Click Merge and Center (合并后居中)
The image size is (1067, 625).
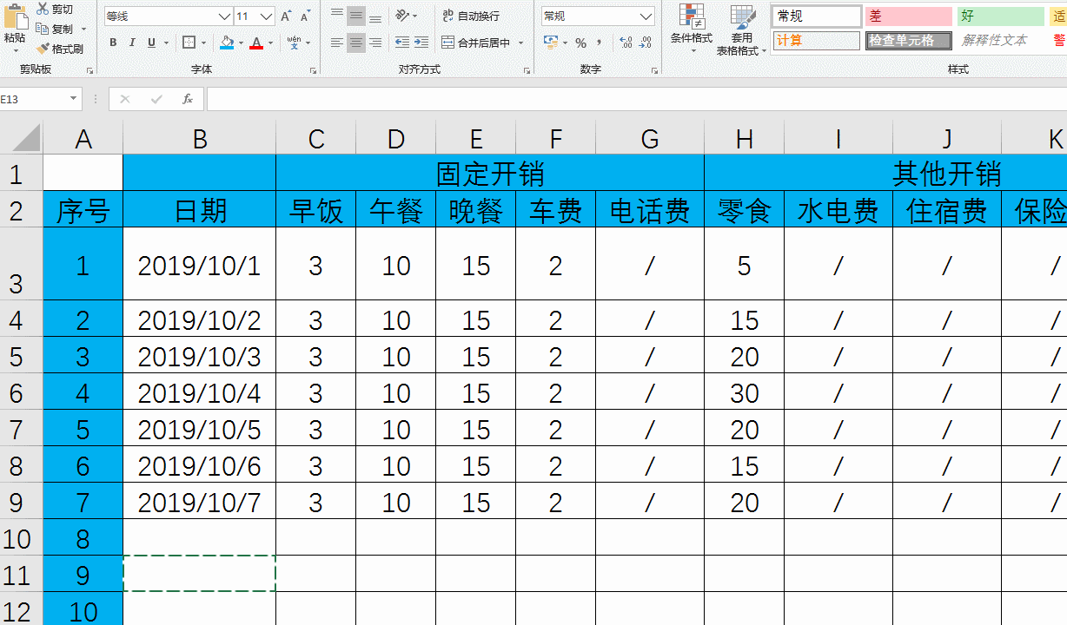click(476, 43)
